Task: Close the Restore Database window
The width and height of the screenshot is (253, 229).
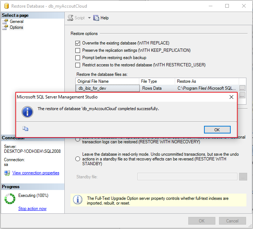Action: tap(244, 6)
